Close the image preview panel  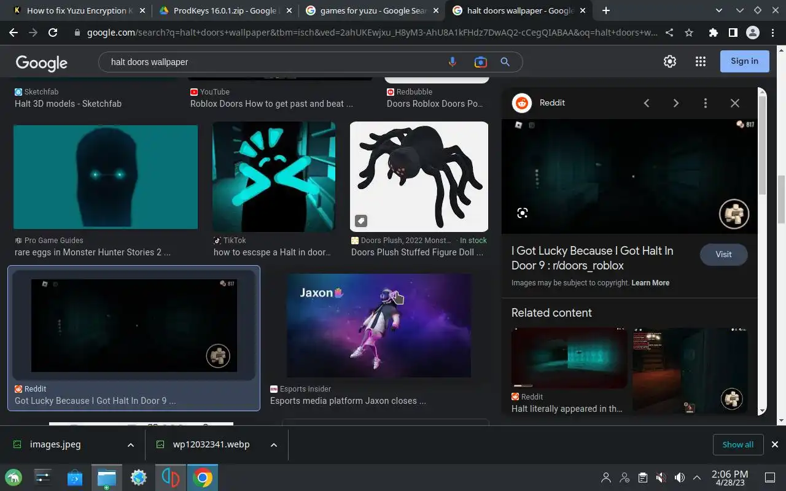click(734, 103)
